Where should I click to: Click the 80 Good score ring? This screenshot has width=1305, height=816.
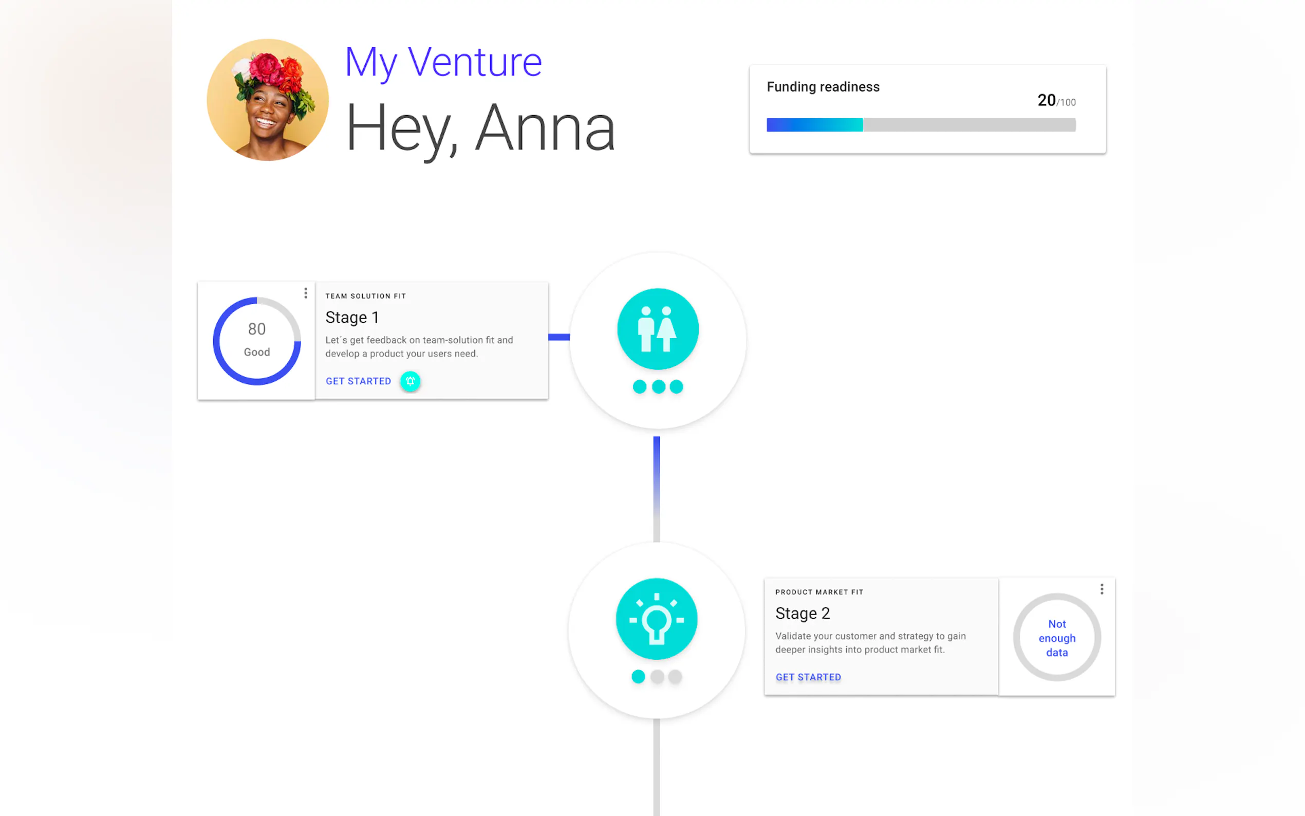tap(257, 341)
